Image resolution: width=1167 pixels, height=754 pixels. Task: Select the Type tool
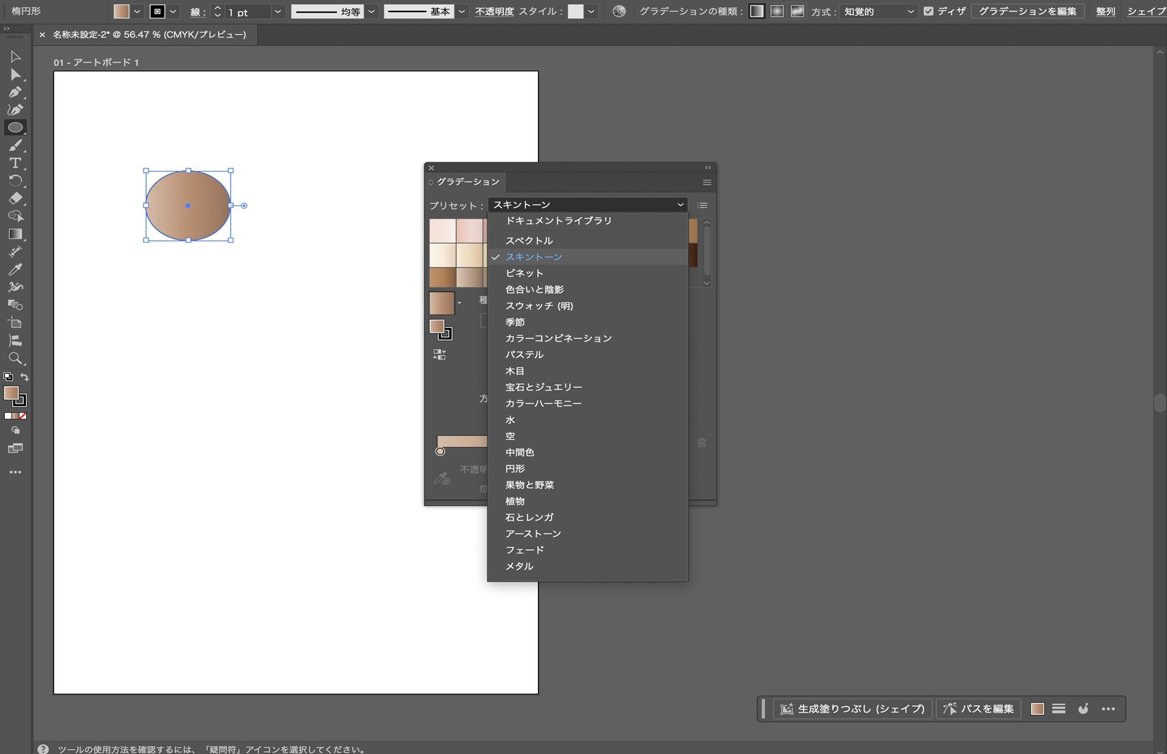16,162
